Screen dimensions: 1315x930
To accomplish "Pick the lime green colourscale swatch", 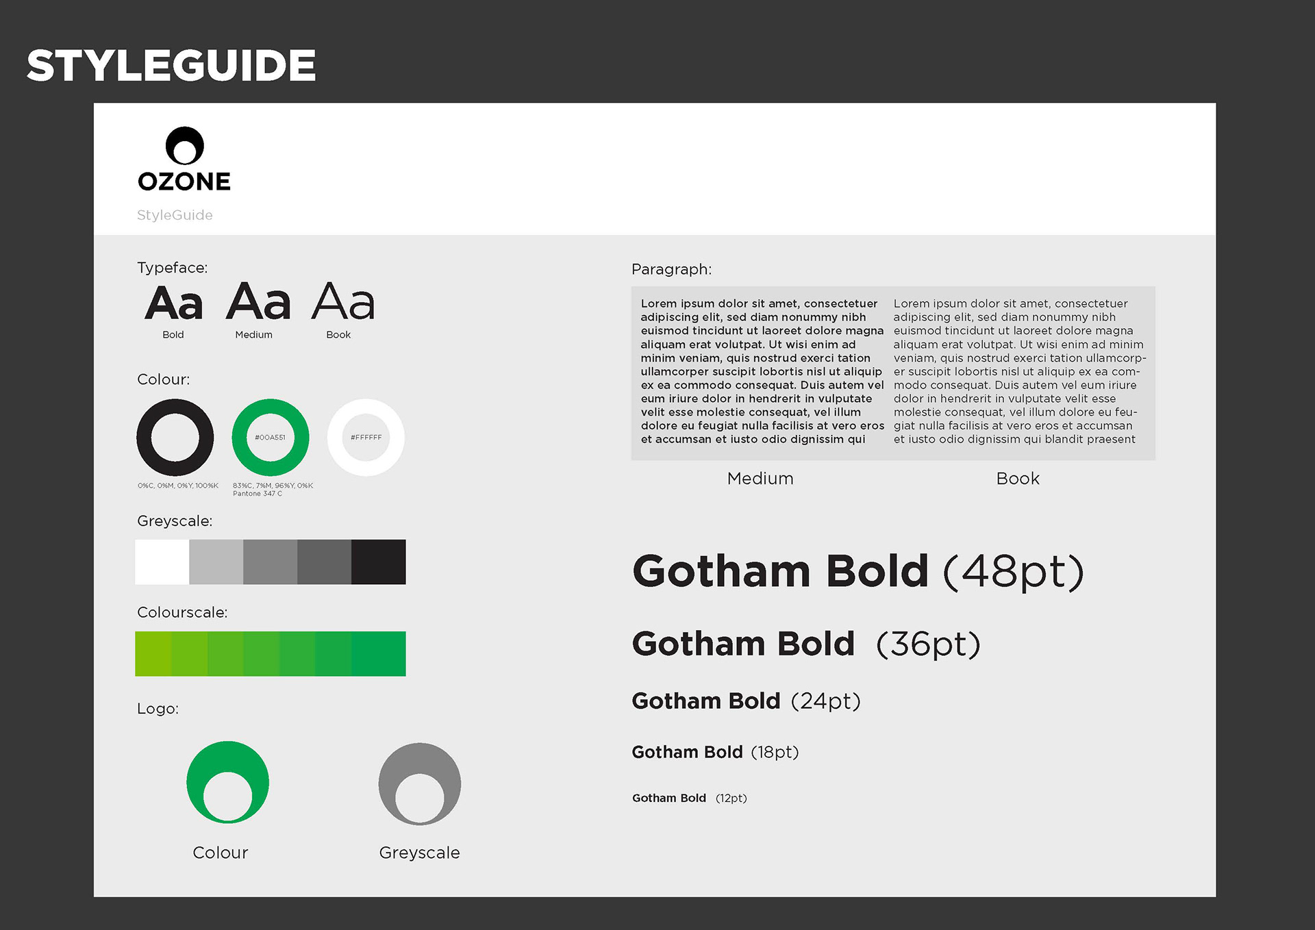I will point(153,653).
